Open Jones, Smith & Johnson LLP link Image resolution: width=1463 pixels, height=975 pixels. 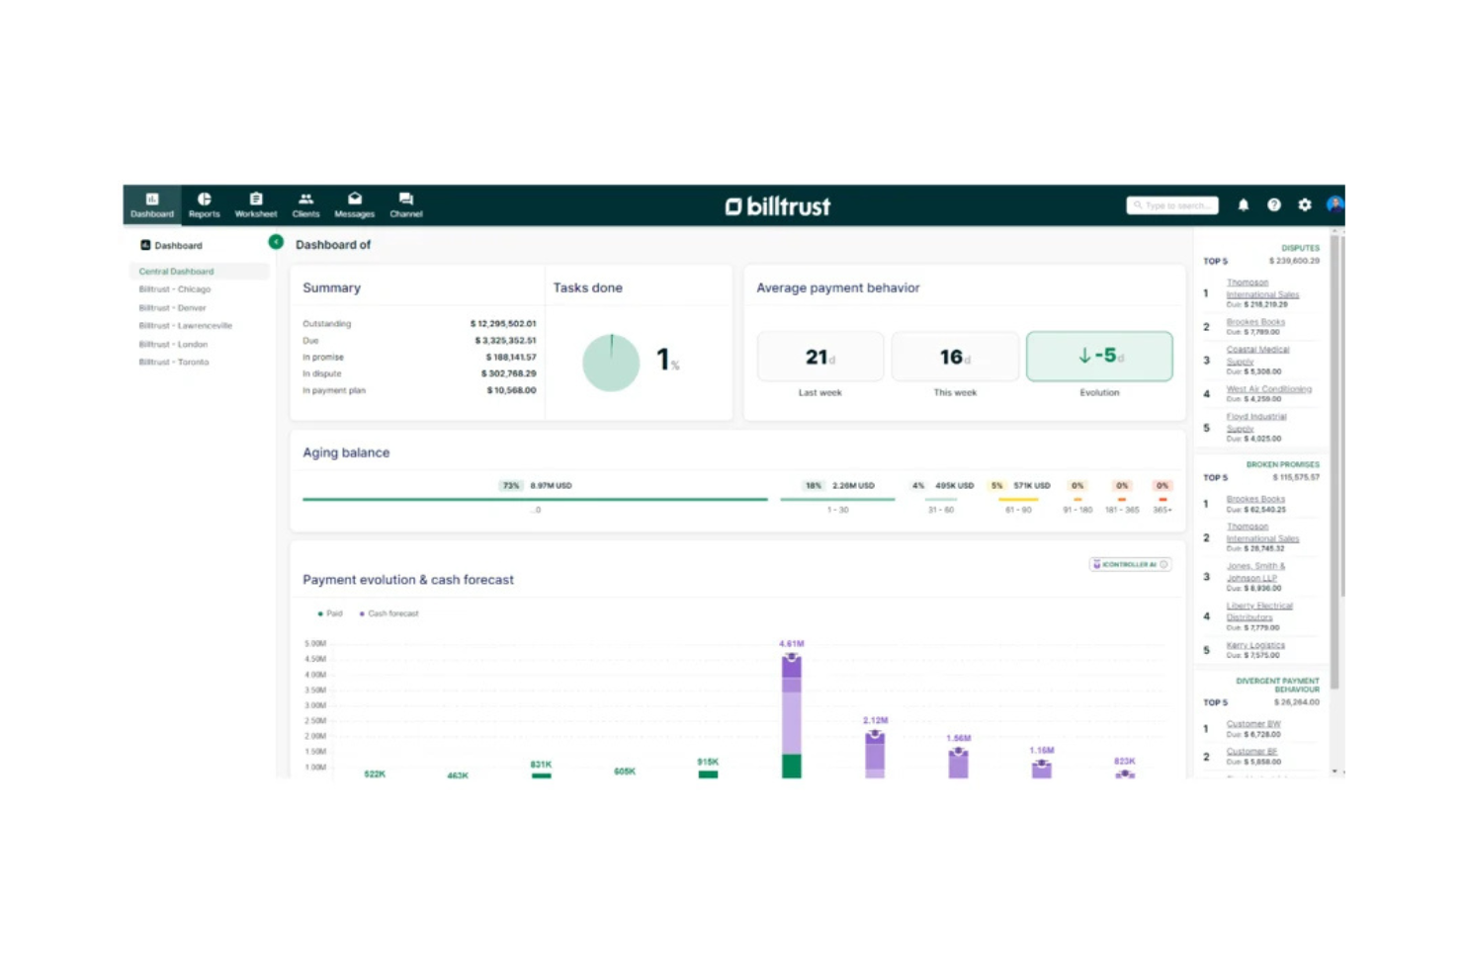(x=1255, y=572)
